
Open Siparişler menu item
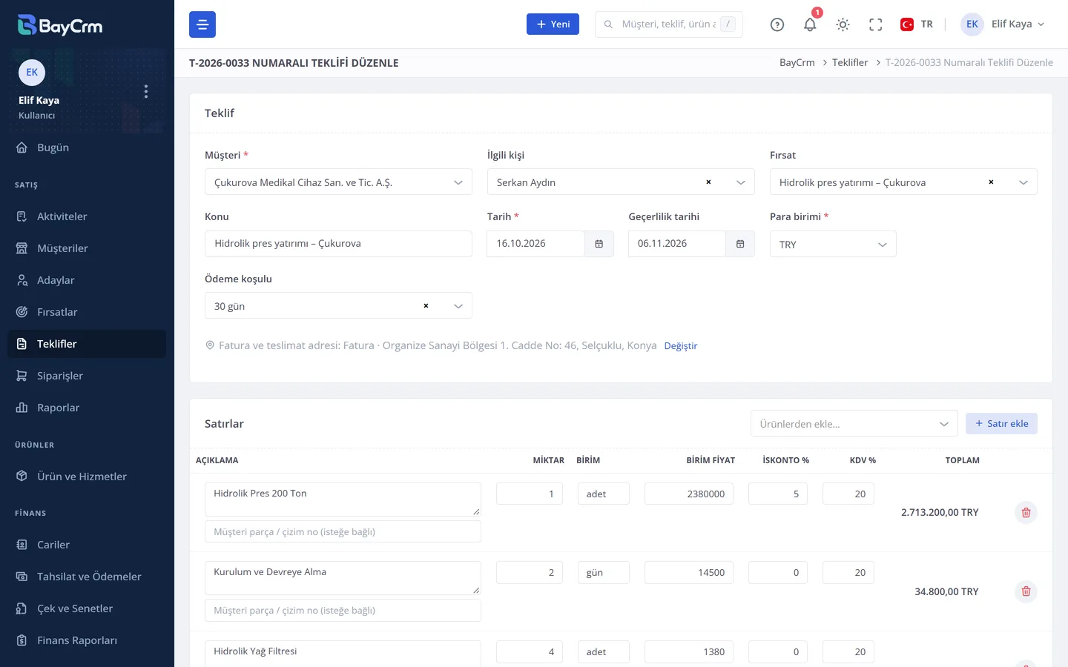[87, 376]
